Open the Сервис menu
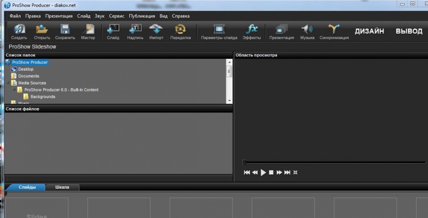The width and height of the screenshot is (428, 218). [x=117, y=16]
